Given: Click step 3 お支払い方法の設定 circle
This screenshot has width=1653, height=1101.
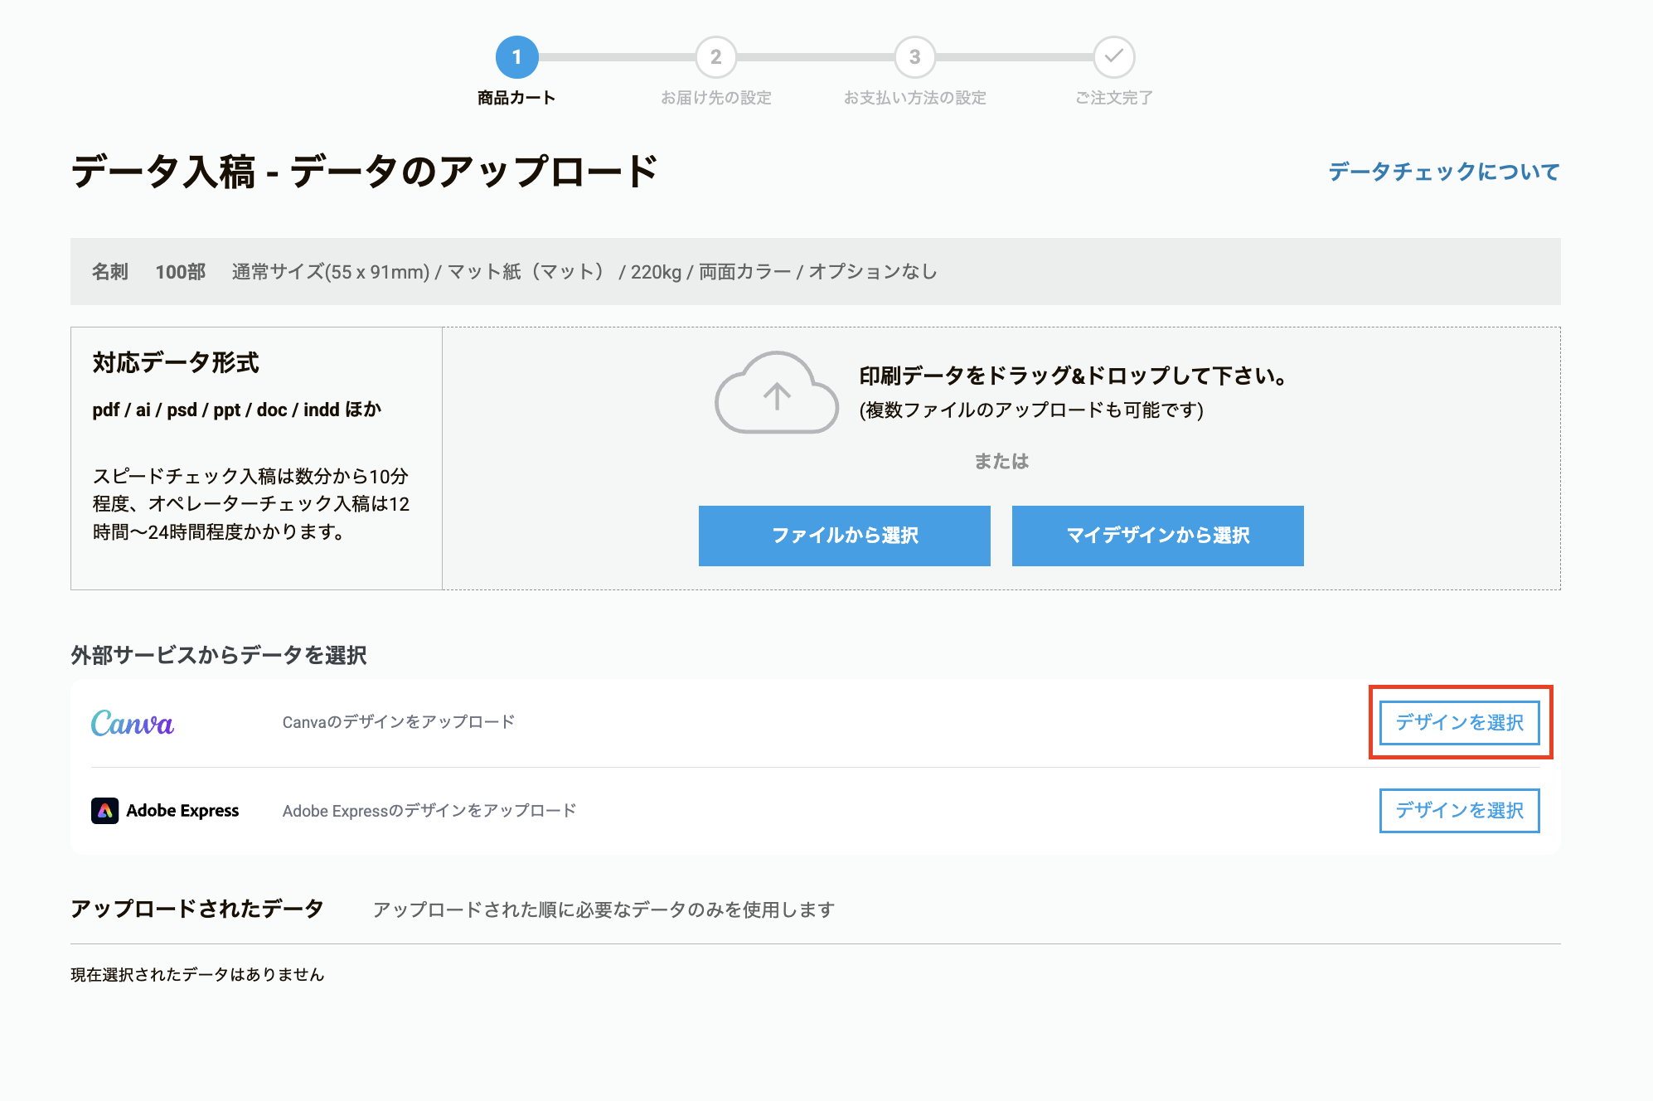Looking at the screenshot, I should pos(914,57).
